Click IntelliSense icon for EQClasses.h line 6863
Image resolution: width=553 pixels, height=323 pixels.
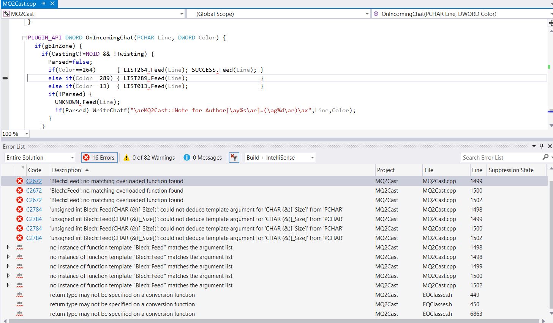click(20, 314)
